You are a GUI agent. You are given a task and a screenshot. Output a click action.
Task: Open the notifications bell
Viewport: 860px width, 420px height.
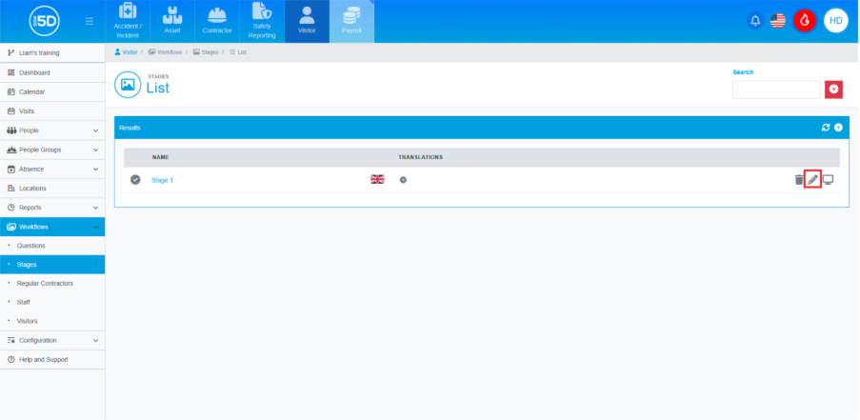click(x=755, y=21)
